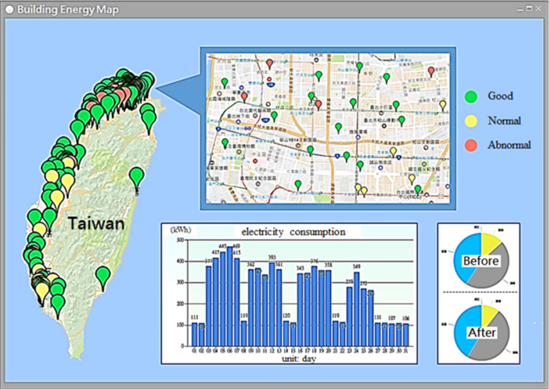Select the day 25 bar labeled 272
Image resolution: width=549 pixels, height=390 pixels.
pyautogui.click(x=363, y=318)
